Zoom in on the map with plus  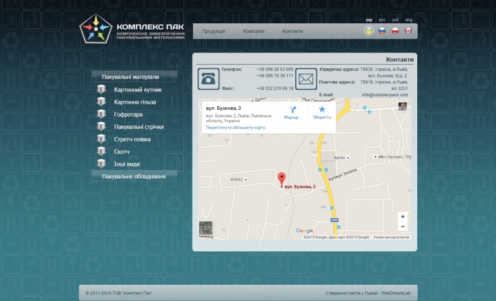(403, 216)
